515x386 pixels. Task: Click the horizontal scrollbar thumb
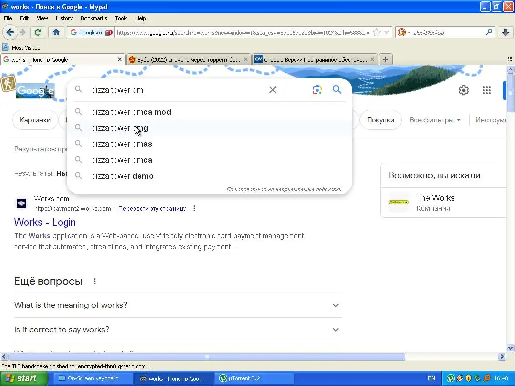(x=207, y=356)
